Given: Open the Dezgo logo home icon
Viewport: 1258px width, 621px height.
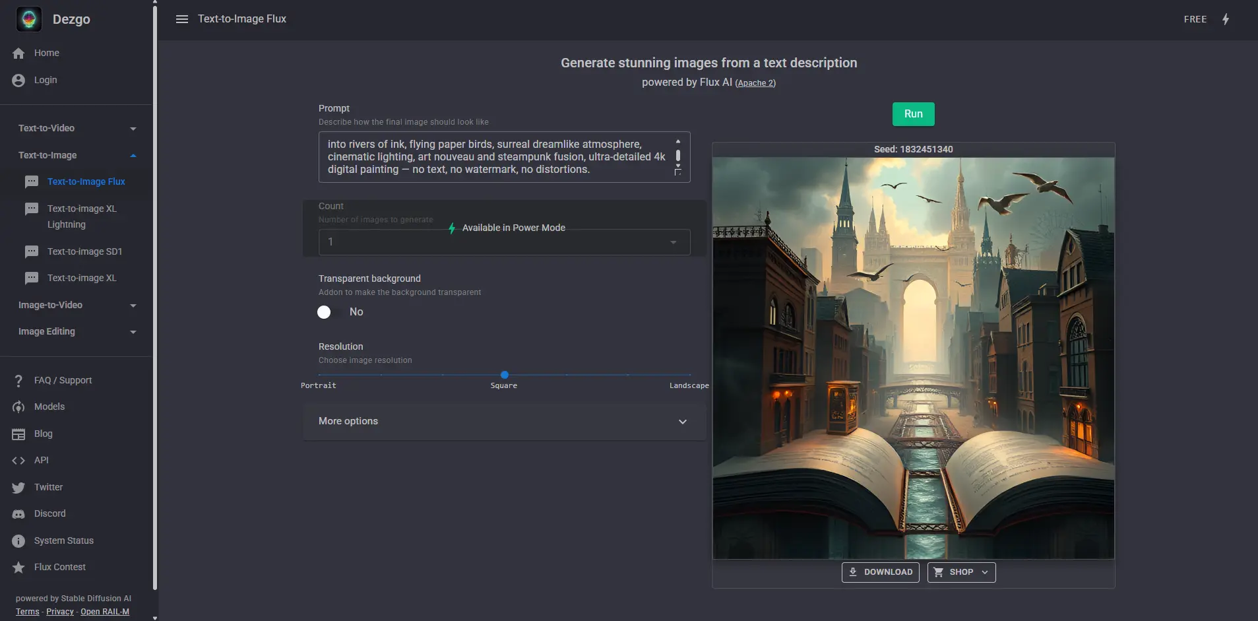Looking at the screenshot, I should pyautogui.click(x=29, y=19).
